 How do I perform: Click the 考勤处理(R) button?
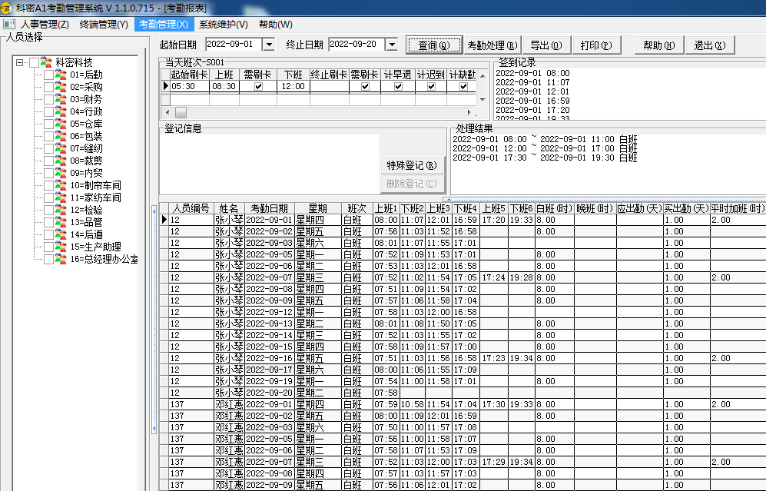click(x=492, y=45)
